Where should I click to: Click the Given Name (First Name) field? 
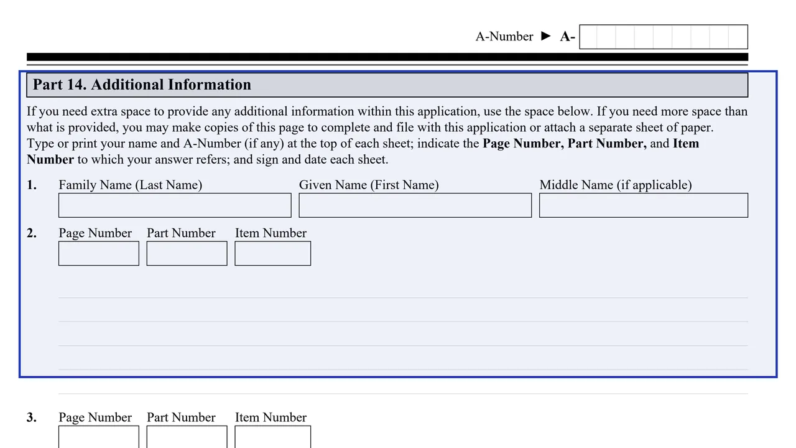click(x=415, y=205)
